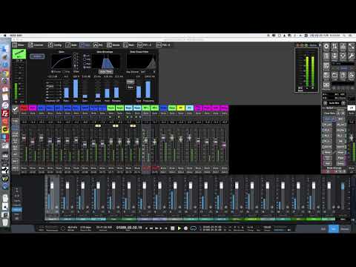Image resolution: width=356 pixels, height=267 pixels.
Task: Adjust the Attack slider bar
Action: tap(98, 95)
